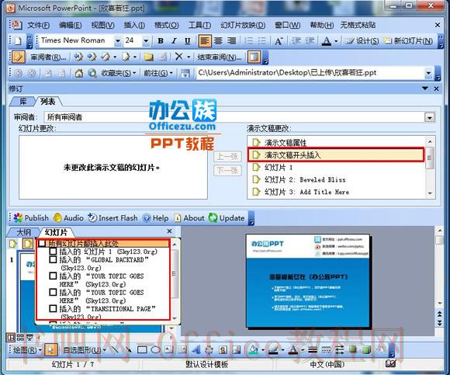Open the 工具(T) menu
The image size is (450, 375).
(x=199, y=26)
